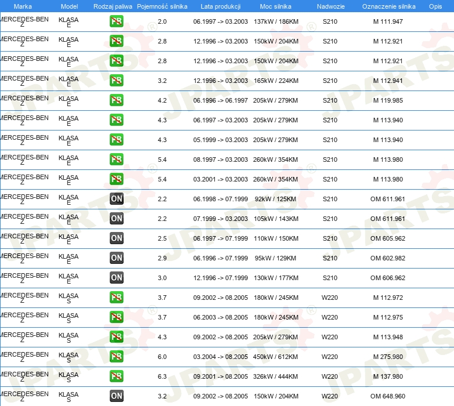454x406 pixels.
Task: Click the Nadwozie column header
Action: click(x=329, y=6)
